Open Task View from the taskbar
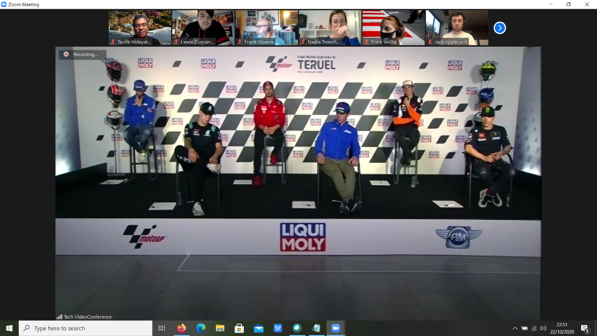 [x=162, y=328]
